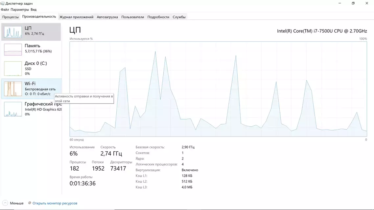
Task: Click the 6% Использование value
Action: 74,154
